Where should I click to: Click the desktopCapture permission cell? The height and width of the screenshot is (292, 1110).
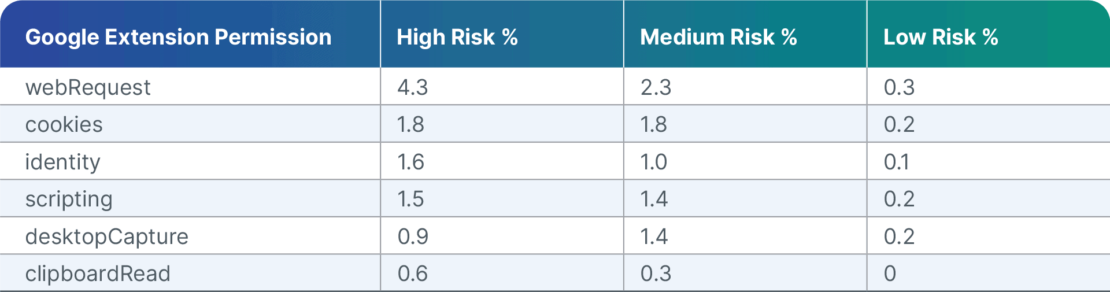106,236
